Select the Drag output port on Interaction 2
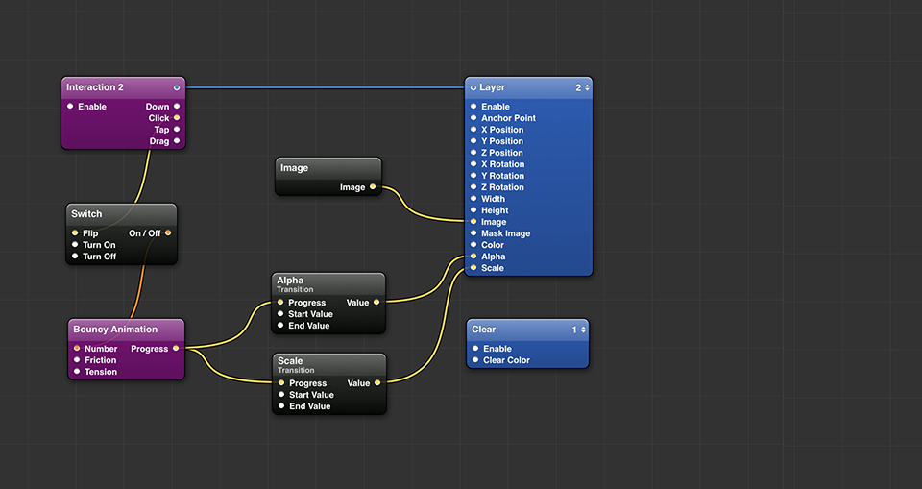The image size is (922, 489). pos(177,141)
